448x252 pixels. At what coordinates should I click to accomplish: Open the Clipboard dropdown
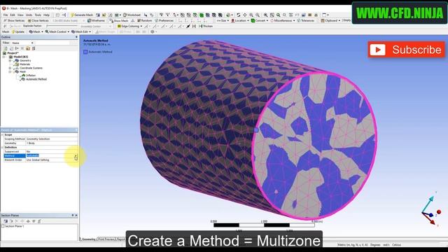click(x=330, y=20)
